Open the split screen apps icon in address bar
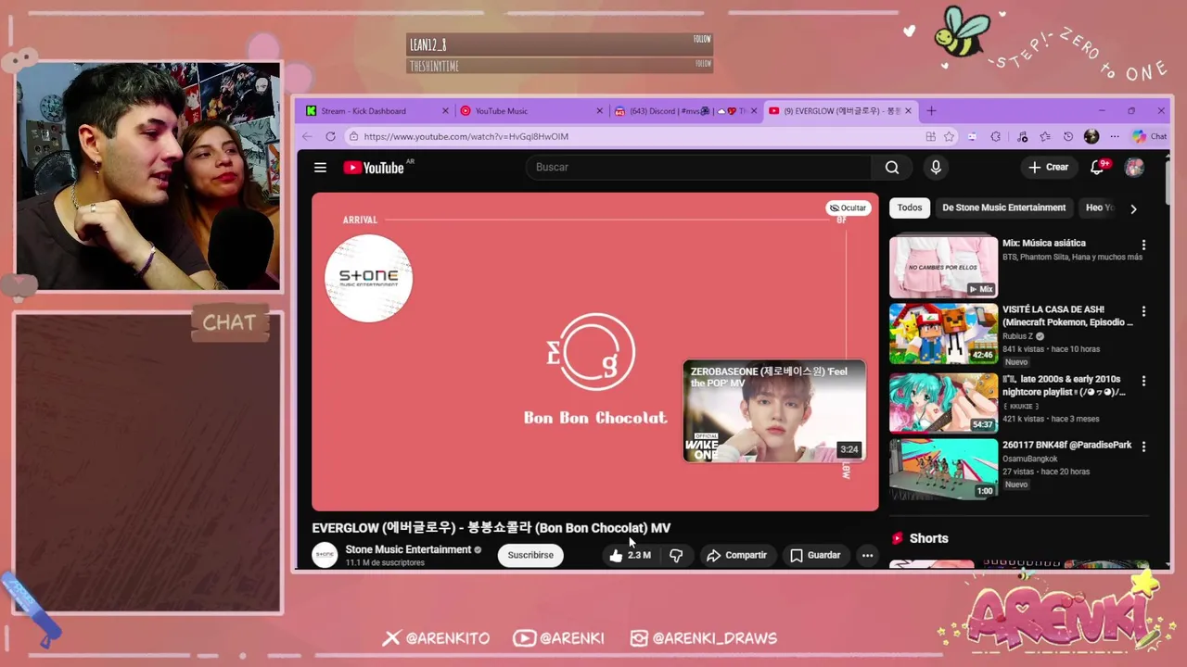 (x=930, y=136)
